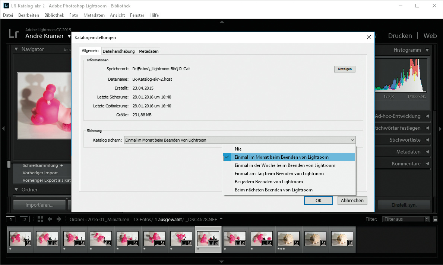
Task: Select the three-star thumbnail in the filmstrip
Action: (288, 238)
